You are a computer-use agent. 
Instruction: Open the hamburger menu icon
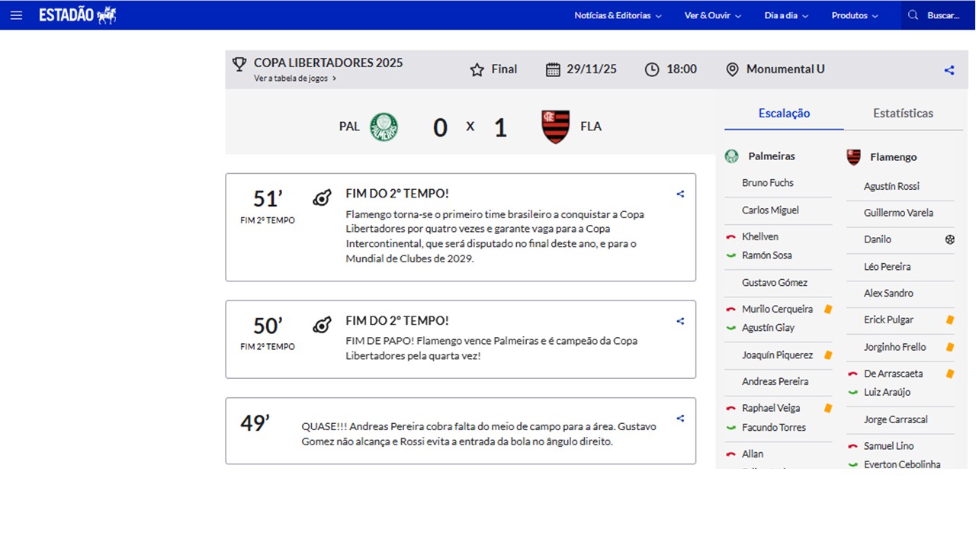16,15
